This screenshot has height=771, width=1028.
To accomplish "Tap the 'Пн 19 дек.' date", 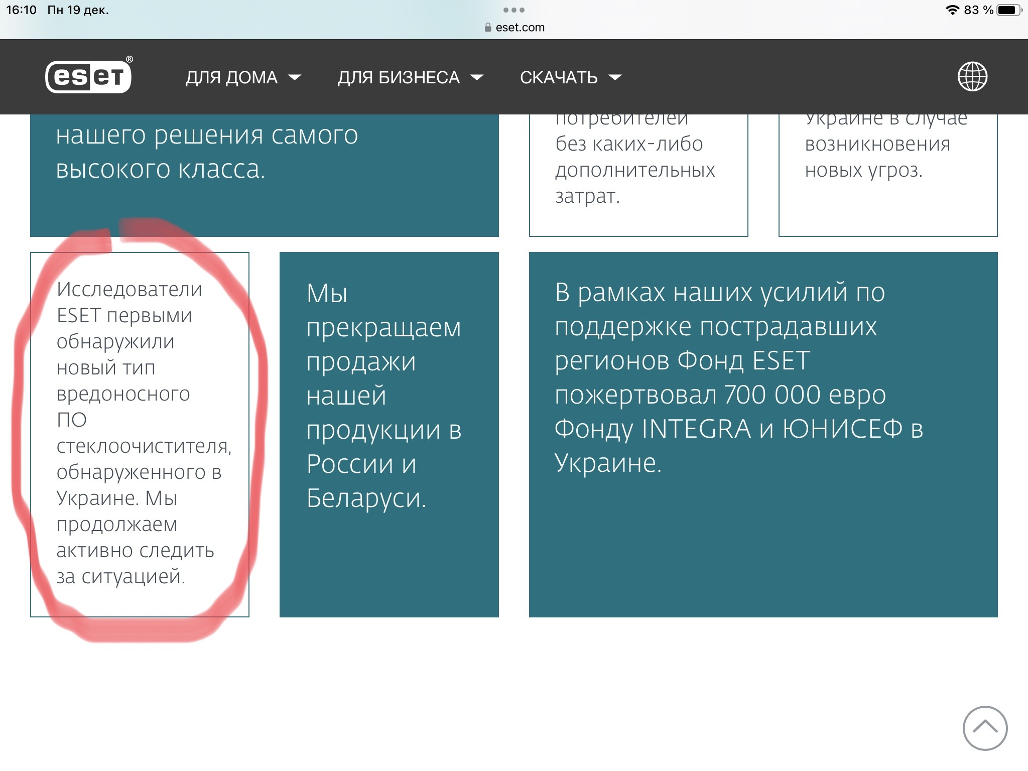I will pyautogui.click(x=78, y=10).
